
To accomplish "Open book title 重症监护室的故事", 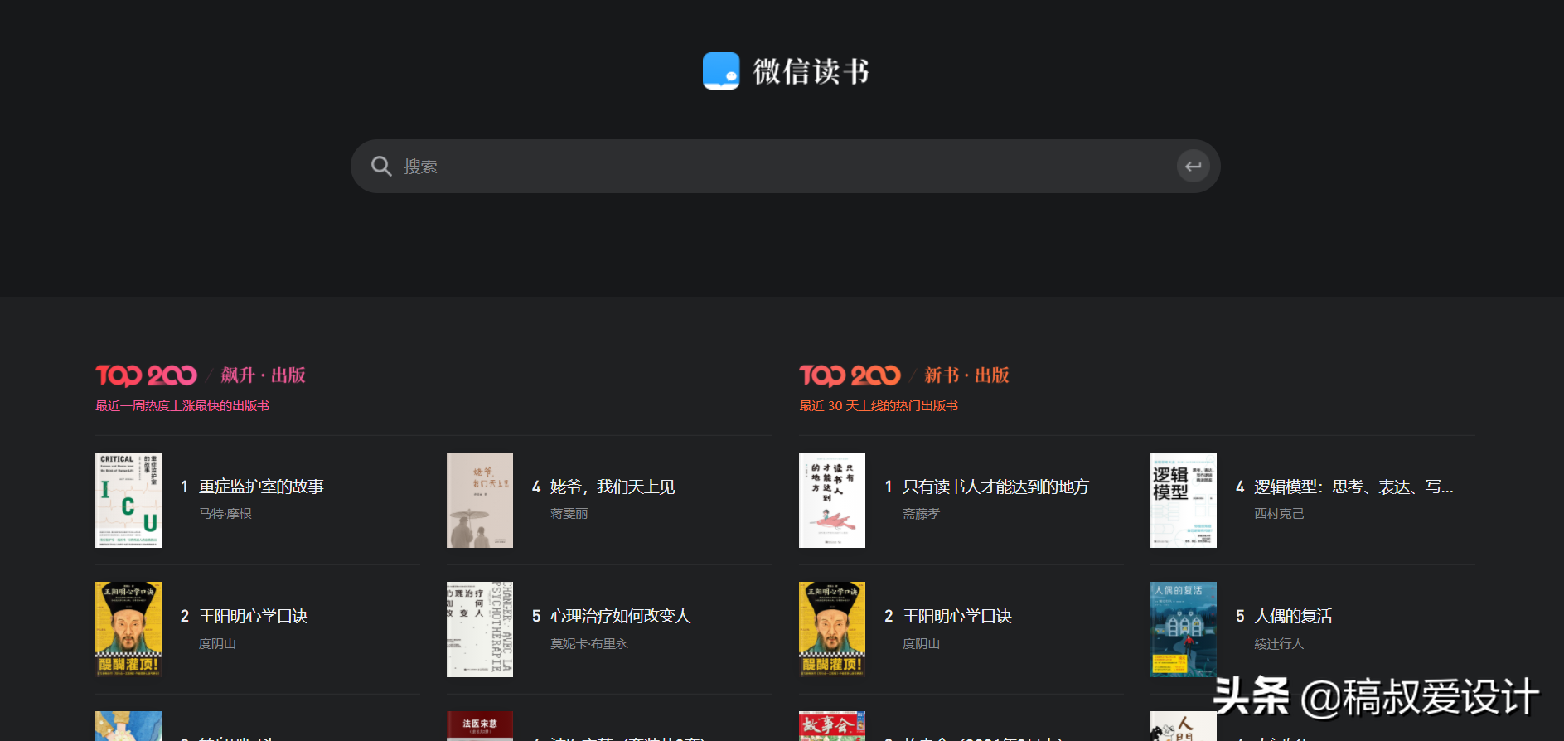I will coord(261,487).
